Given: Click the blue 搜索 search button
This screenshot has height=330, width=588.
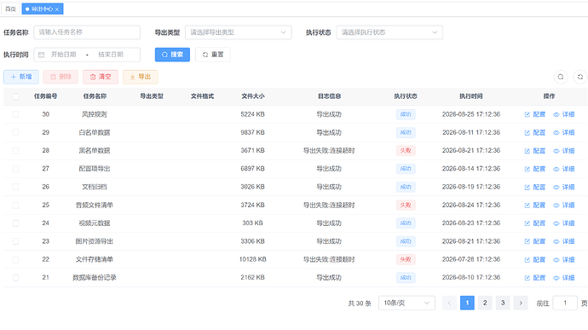Looking at the screenshot, I should tap(172, 55).
